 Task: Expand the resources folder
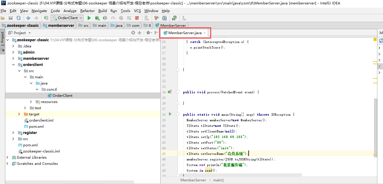point(31,102)
